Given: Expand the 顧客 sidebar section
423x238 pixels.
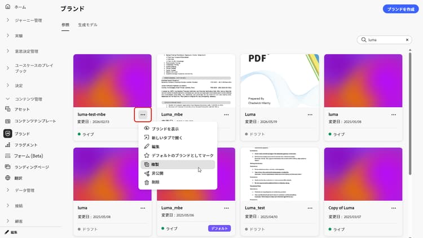Looking at the screenshot, I should coord(8,221).
